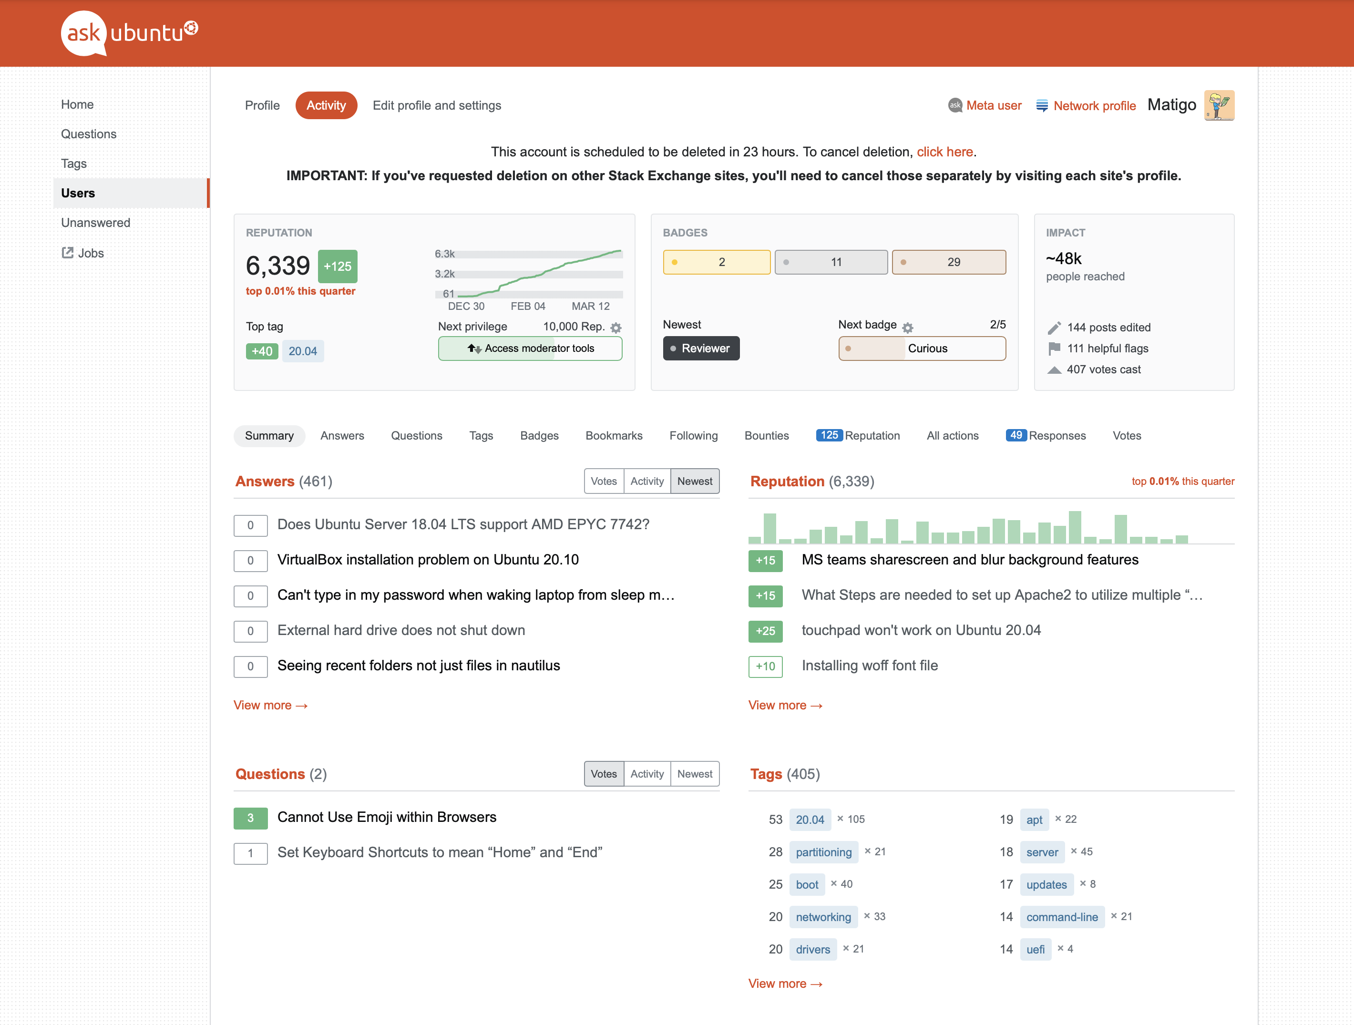Screen dimensions: 1354x1025
Task: Click the Ask Ubuntu logo
Action: tap(130, 33)
